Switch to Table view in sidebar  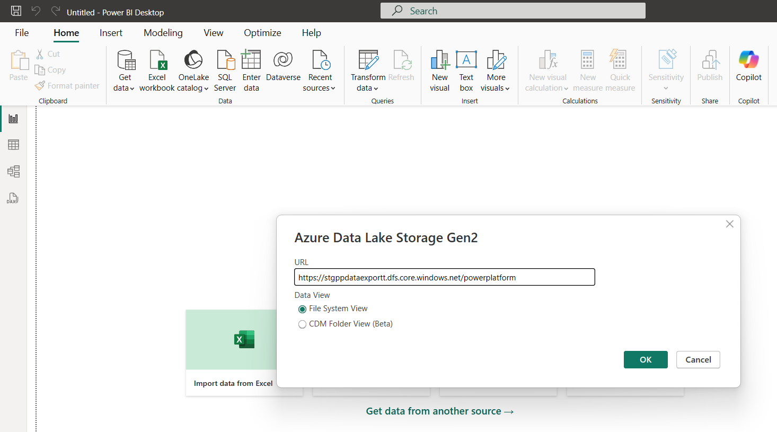(13, 145)
